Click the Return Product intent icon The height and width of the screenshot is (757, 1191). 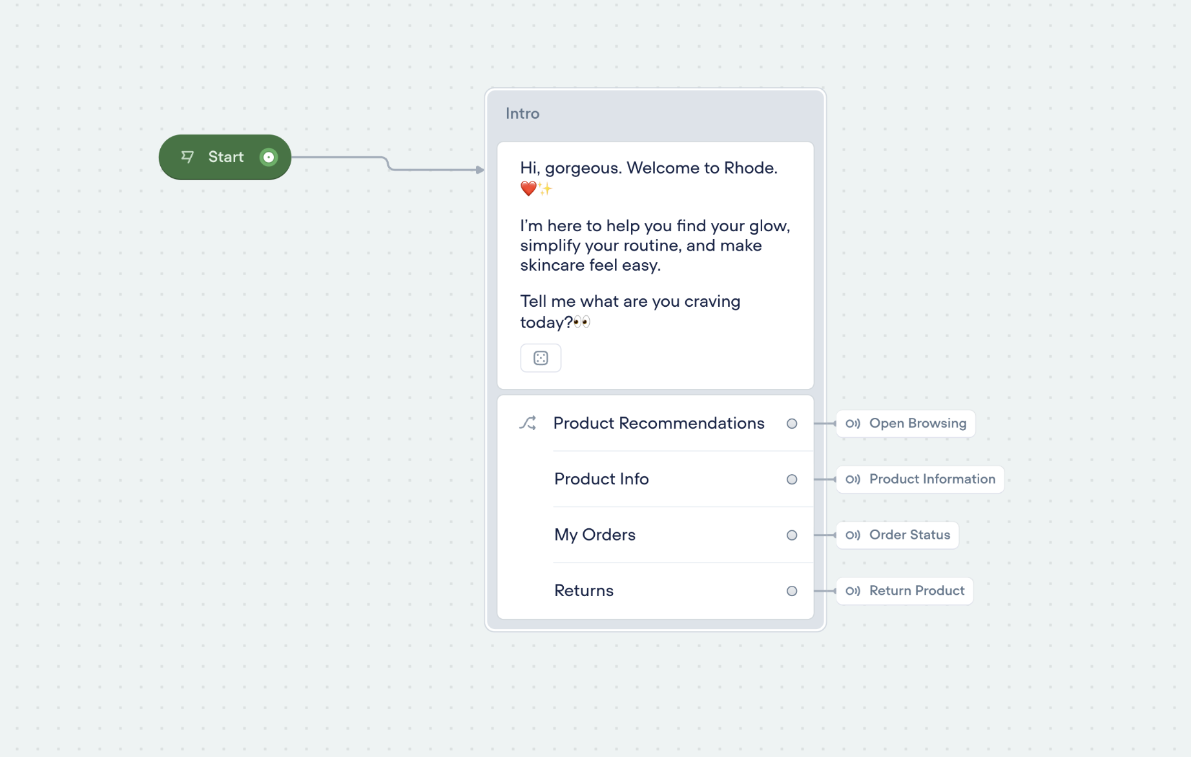click(x=853, y=591)
